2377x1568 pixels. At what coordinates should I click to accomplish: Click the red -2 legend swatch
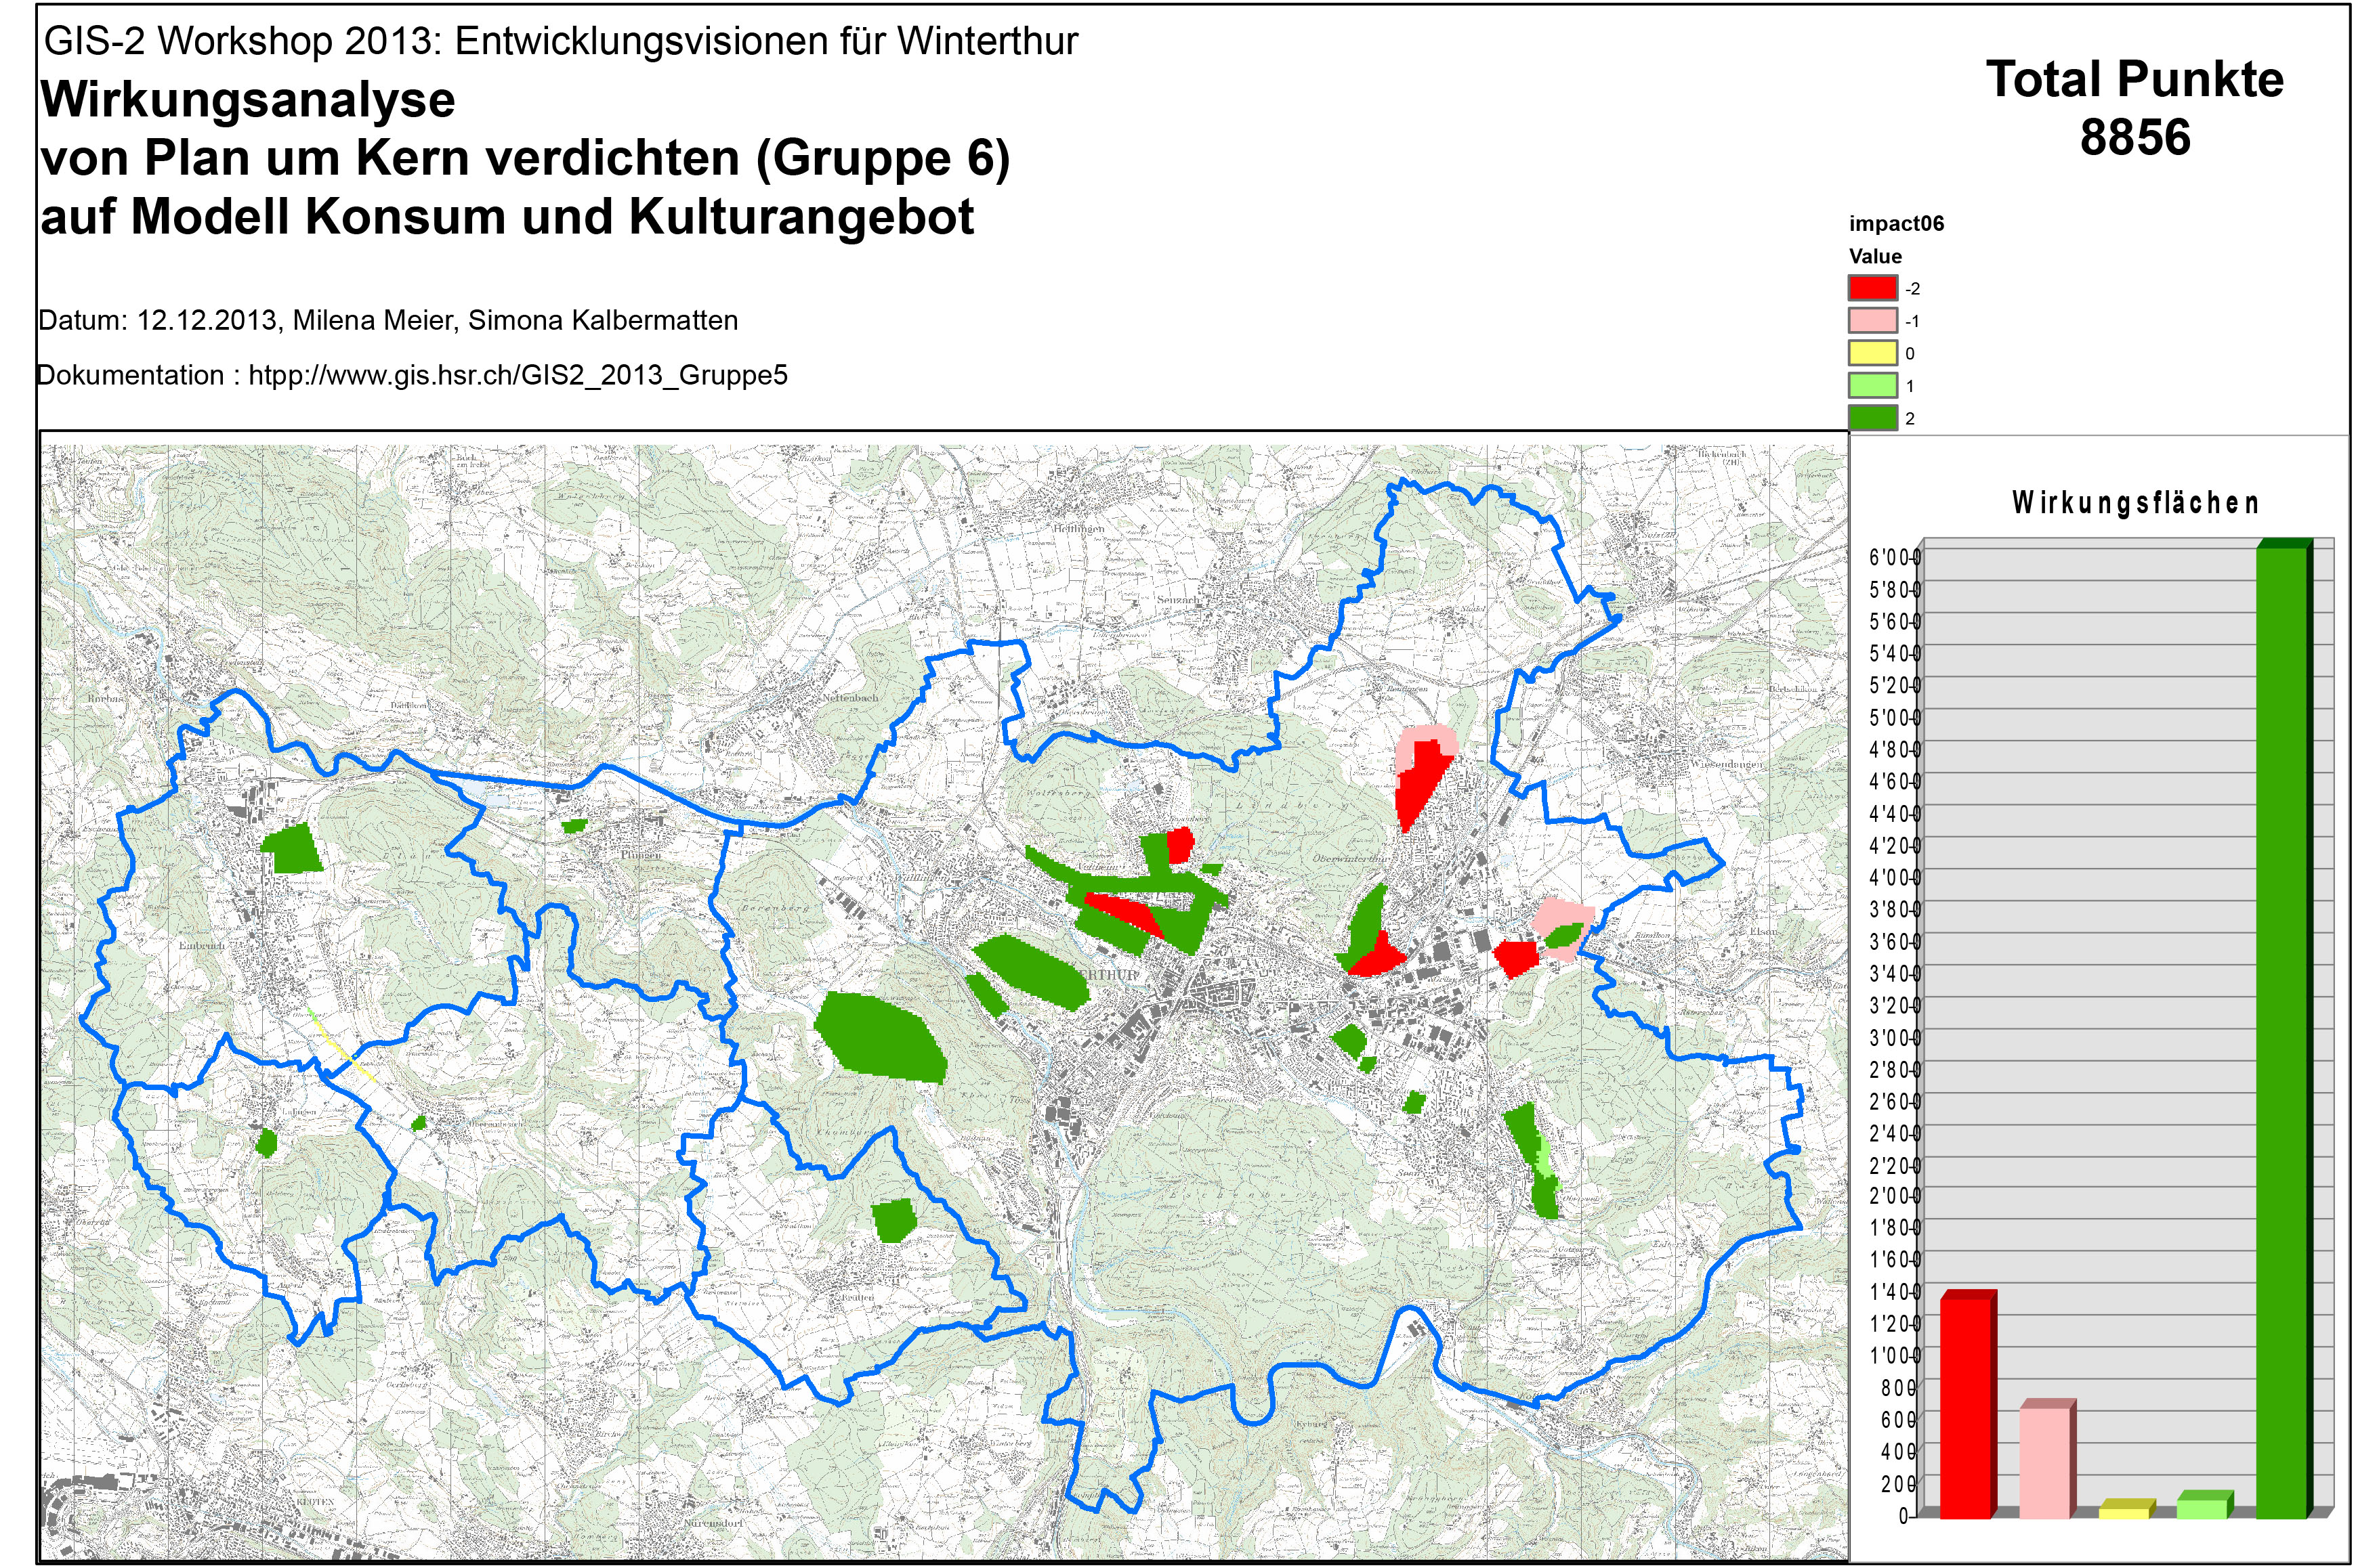click(1872, 288)
